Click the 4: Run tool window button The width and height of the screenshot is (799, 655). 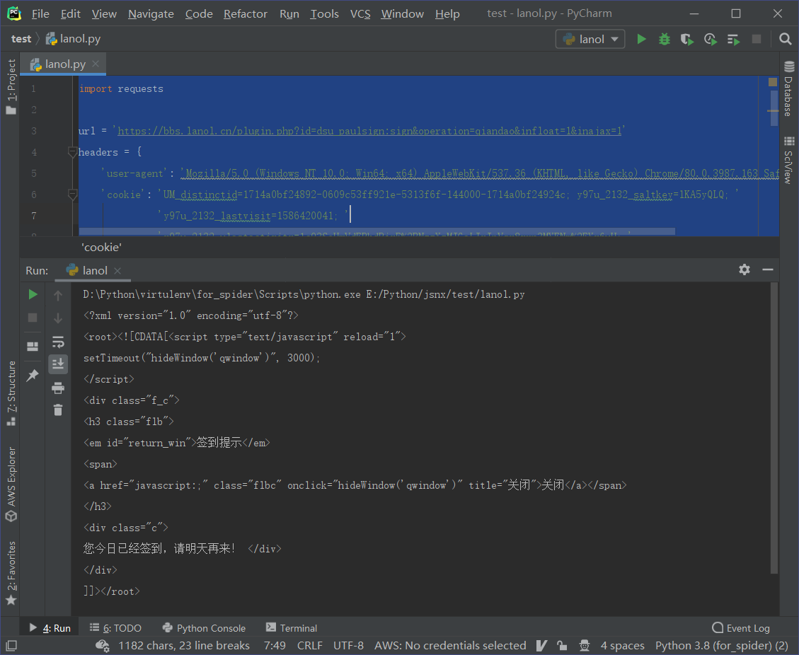click(x=50, y=628)
